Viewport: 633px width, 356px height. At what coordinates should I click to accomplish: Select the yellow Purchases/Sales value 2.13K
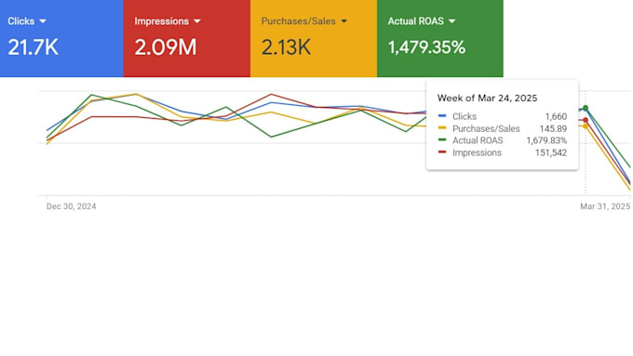point(286,47)
